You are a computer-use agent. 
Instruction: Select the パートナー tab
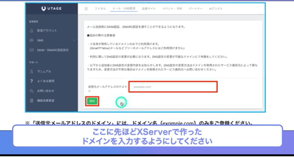[195, 8]
